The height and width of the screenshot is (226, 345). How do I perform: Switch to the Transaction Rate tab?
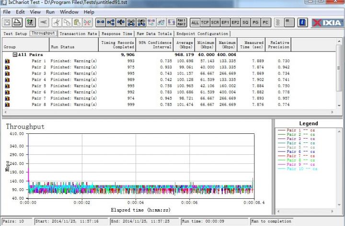78,33
